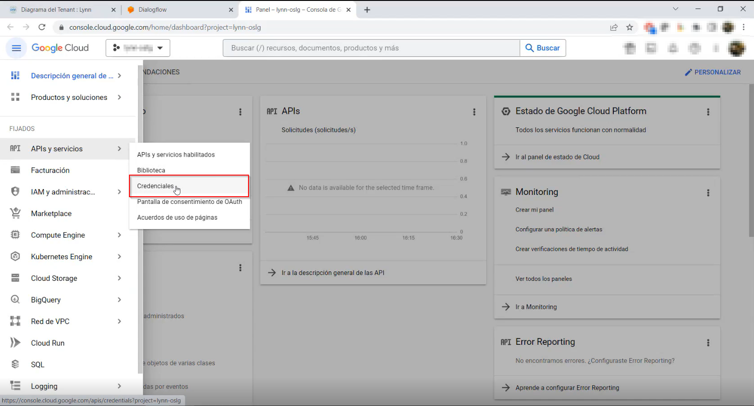This screenshot has height=406, width=754.
Task: Click the Buscar search button
Action: (x=543, y=48)
